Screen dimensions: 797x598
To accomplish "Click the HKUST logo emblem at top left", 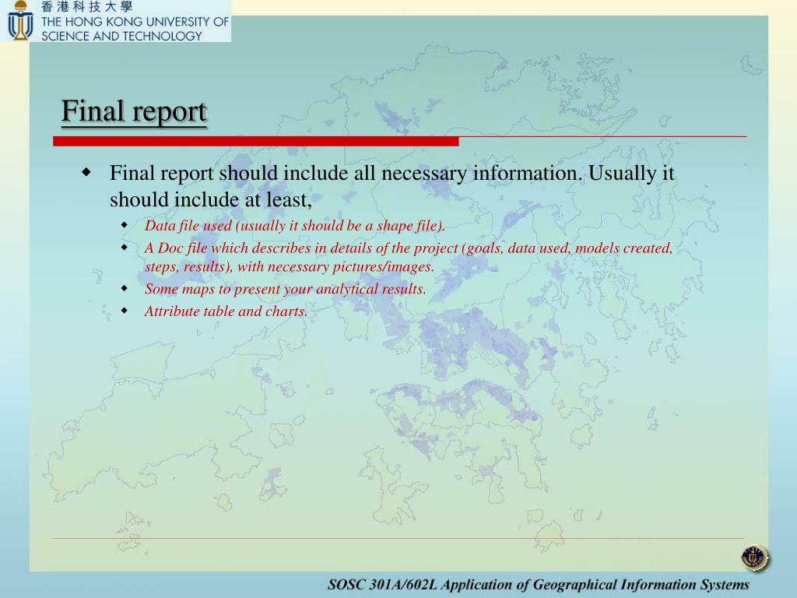I will tap(20, 20).
